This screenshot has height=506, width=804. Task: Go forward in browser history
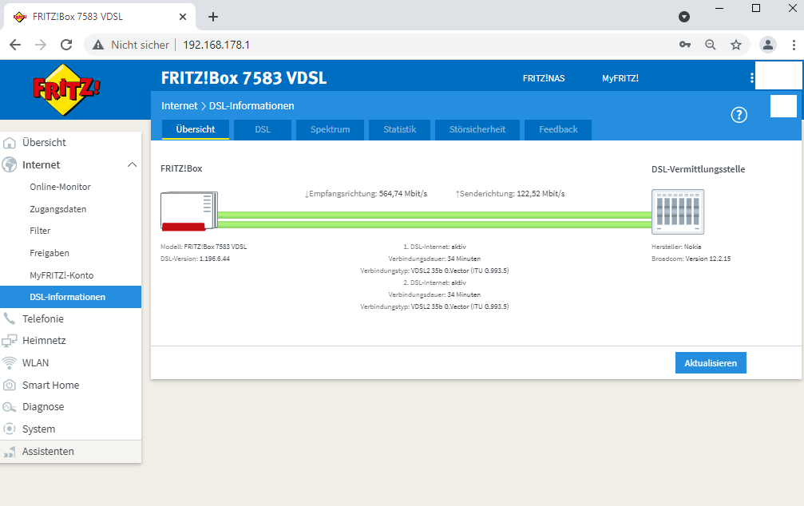(x=41, y=45)
